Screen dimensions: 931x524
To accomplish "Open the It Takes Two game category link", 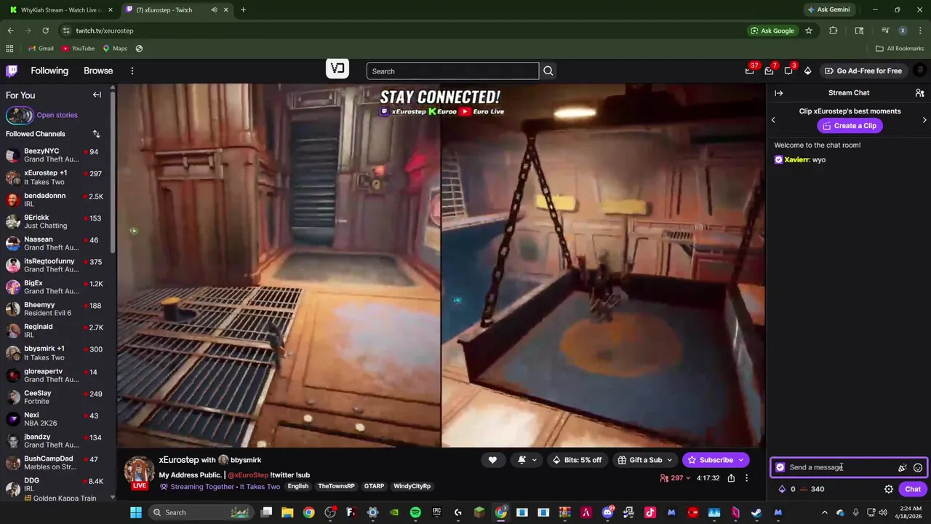I will (260, 486).
